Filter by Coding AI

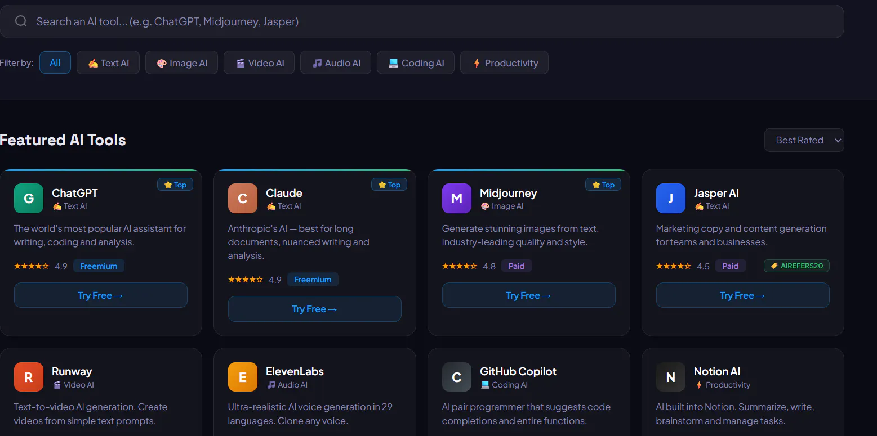tap(416, 62)
